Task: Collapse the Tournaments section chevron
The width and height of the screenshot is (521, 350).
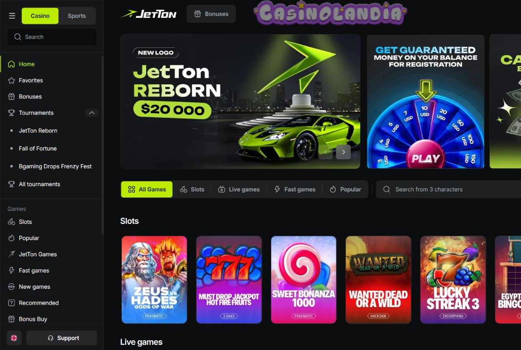Action: [x=91, y=113]
